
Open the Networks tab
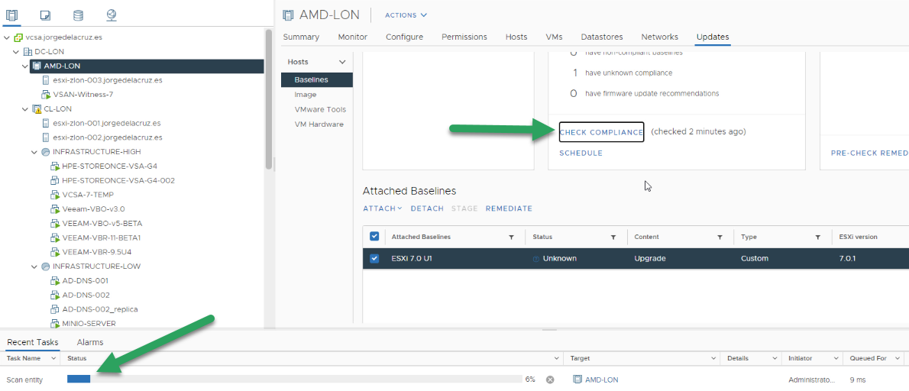pyautogui.click(x=660, y=37)
